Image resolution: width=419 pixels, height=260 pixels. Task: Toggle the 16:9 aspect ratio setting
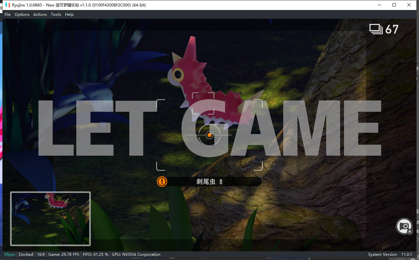41,255
